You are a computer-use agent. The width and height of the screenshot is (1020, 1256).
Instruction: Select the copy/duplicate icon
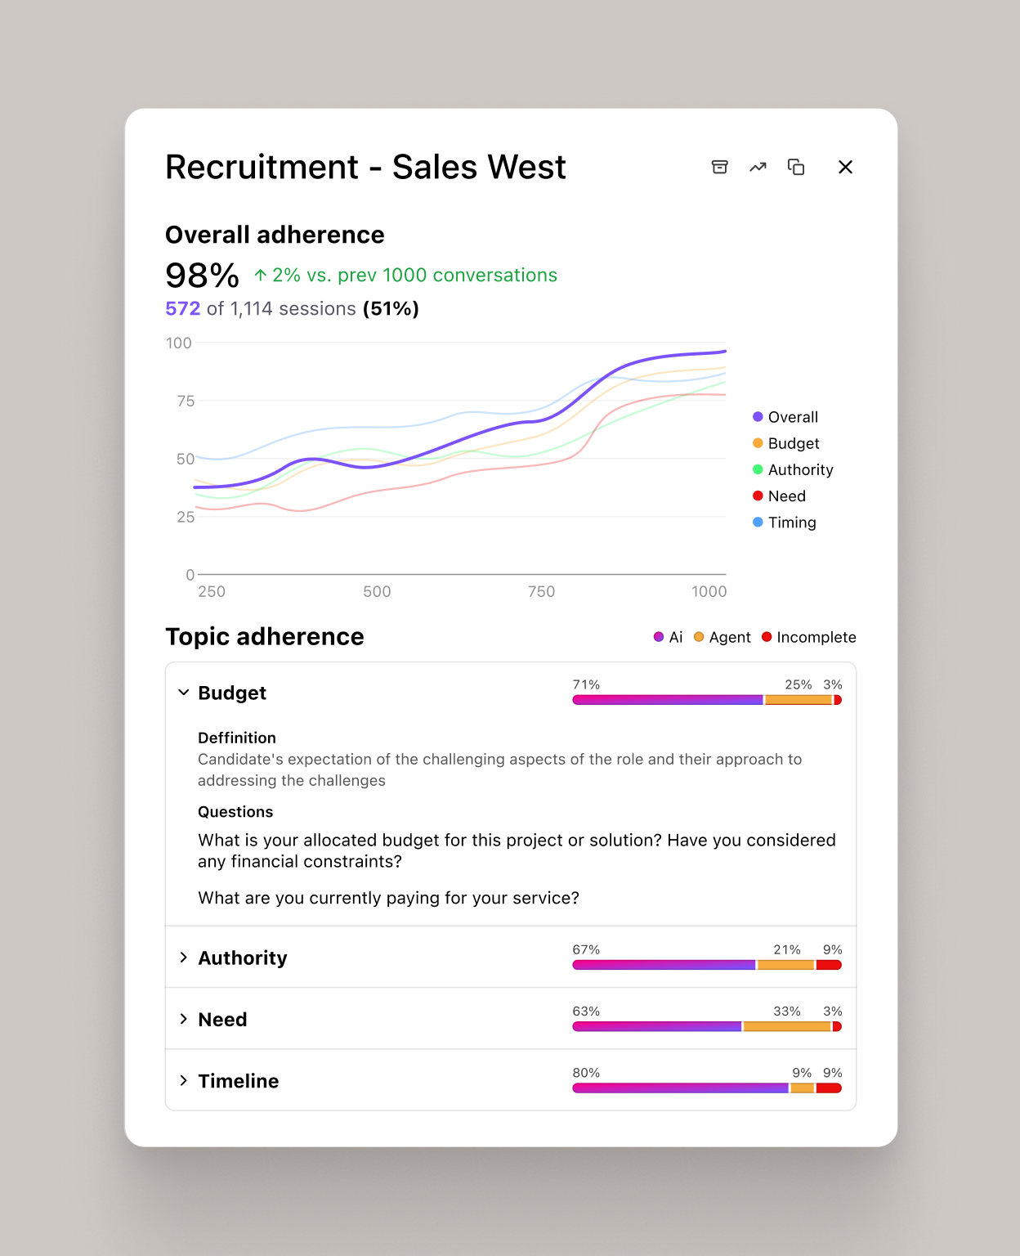tap(796, 167)
